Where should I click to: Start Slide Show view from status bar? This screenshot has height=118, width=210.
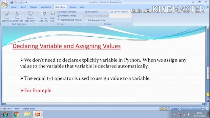[169, 108]
